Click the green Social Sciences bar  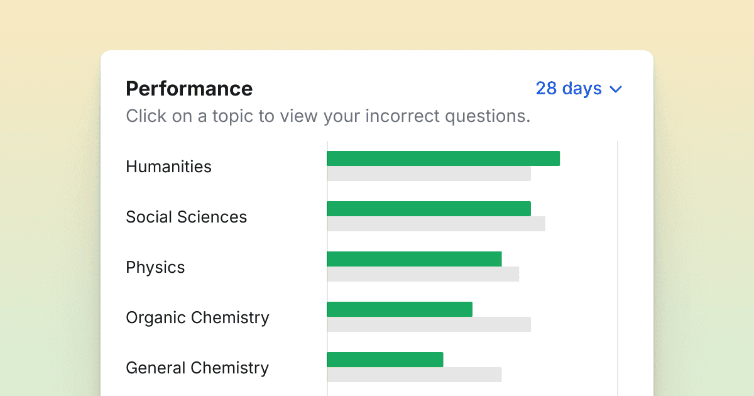point(429,209)
